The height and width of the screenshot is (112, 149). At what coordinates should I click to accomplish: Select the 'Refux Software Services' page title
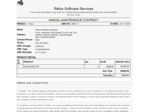[74, 9]
